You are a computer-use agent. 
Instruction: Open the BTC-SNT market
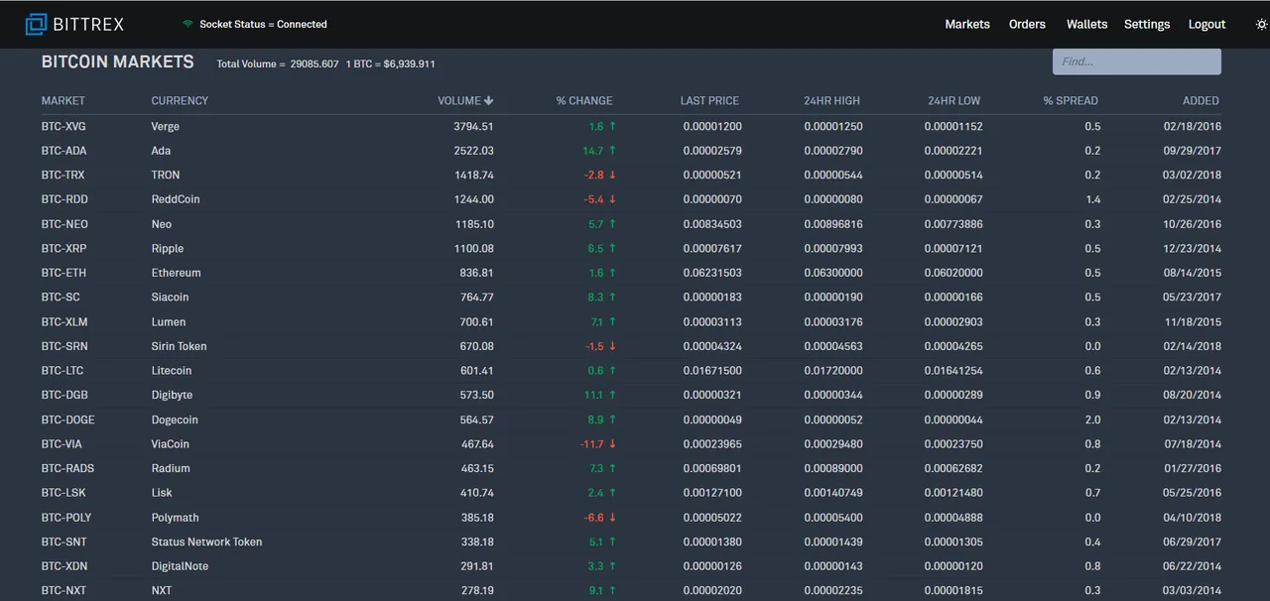[x=63, y=541]
